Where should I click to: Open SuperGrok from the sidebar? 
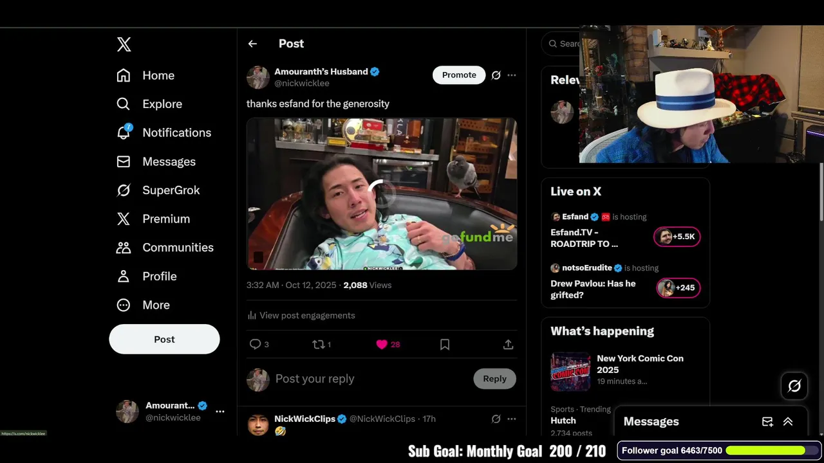tap(158, 190)
